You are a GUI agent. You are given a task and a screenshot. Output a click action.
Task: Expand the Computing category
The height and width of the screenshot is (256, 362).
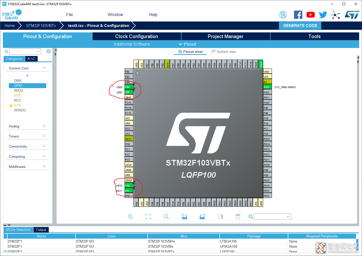[44, 156]
